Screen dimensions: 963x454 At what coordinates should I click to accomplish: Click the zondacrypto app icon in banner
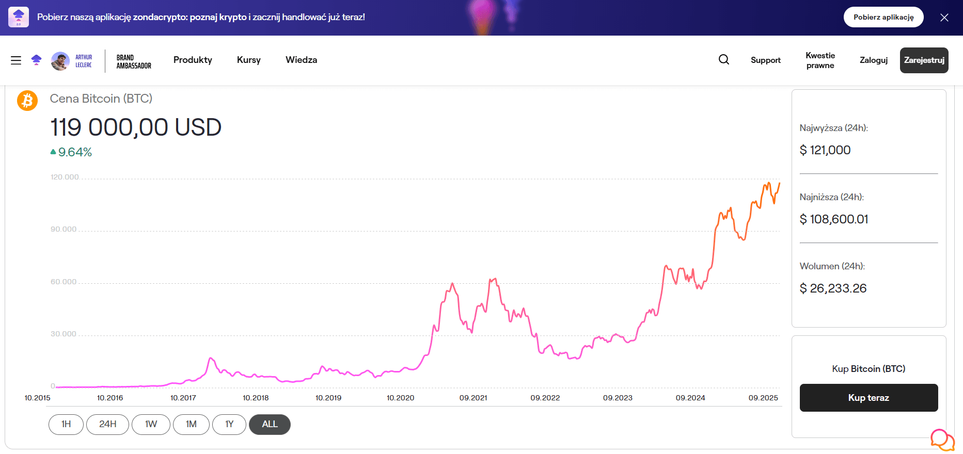coord(19,17)
